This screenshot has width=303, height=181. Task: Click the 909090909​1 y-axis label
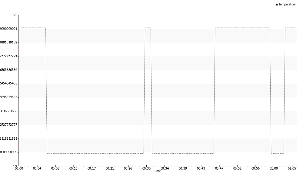(9, 29)
